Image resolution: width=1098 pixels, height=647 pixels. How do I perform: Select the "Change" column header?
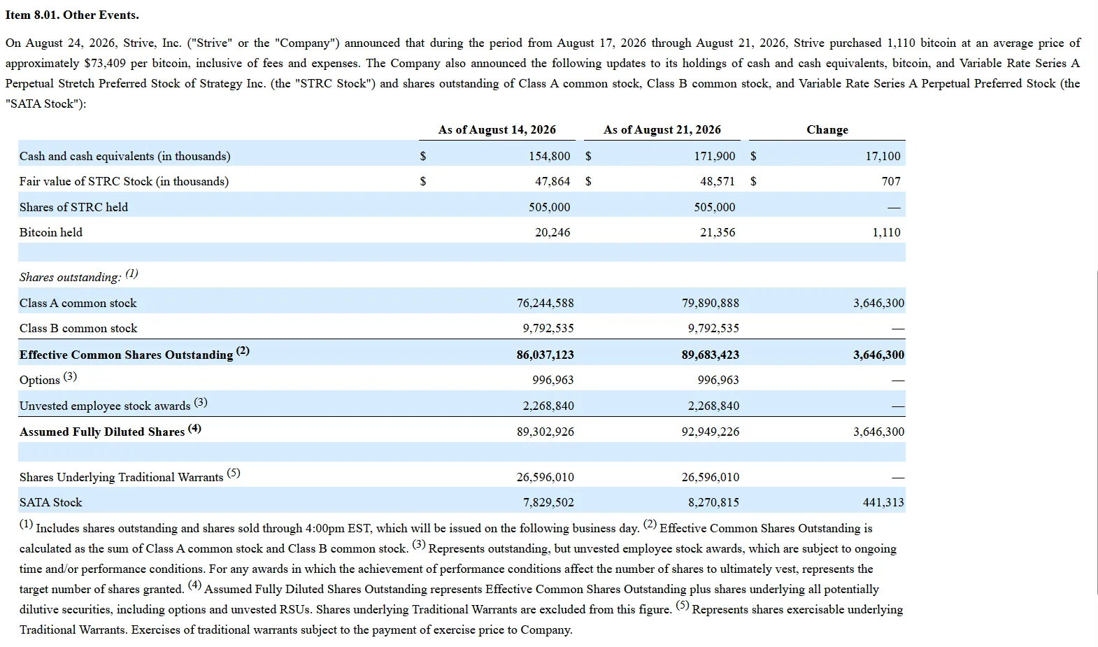click(x=827, y=129)
